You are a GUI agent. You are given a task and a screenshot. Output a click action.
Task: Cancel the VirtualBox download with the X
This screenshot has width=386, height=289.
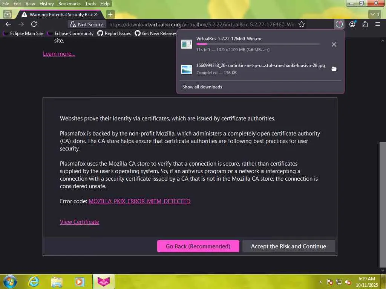click(334, 44)
